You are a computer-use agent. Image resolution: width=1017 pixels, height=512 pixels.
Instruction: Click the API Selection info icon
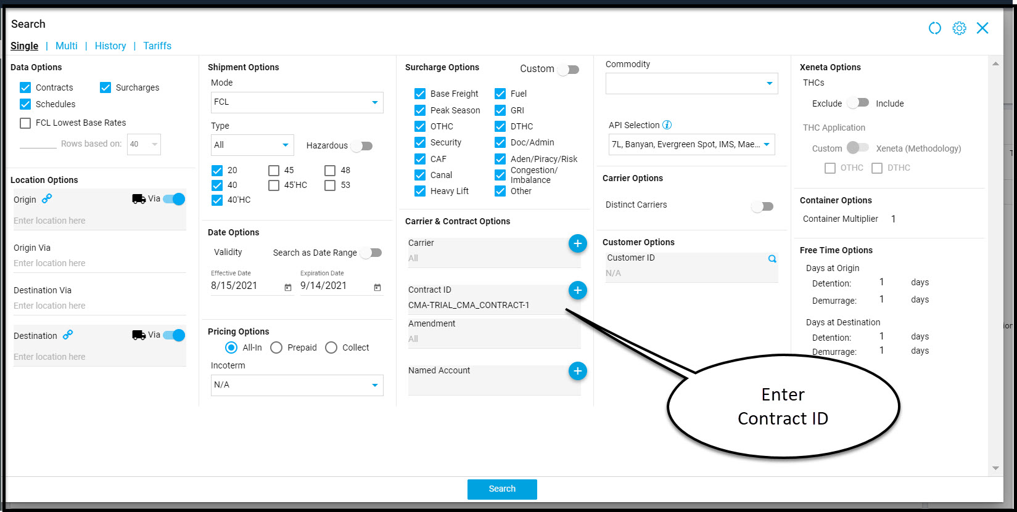(x=667, y=125)
